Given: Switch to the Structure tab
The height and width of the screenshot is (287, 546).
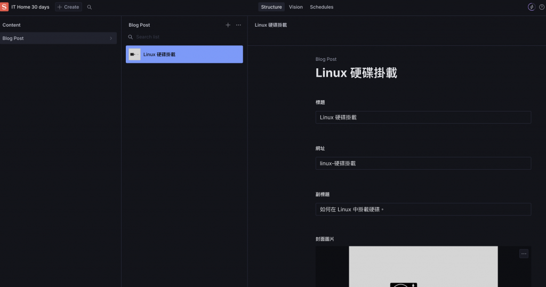Looking at the screenshot, I should [271, 7].
